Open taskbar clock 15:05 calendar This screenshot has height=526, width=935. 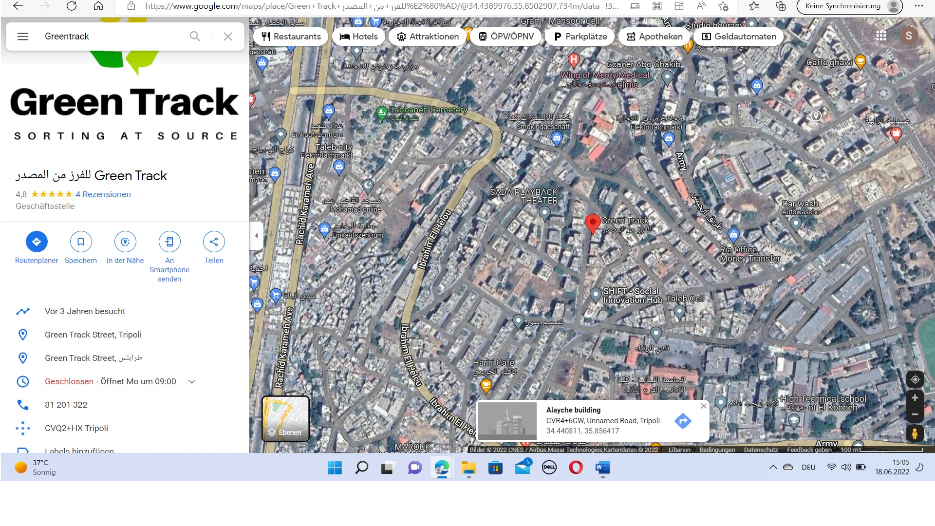point(892,467)
